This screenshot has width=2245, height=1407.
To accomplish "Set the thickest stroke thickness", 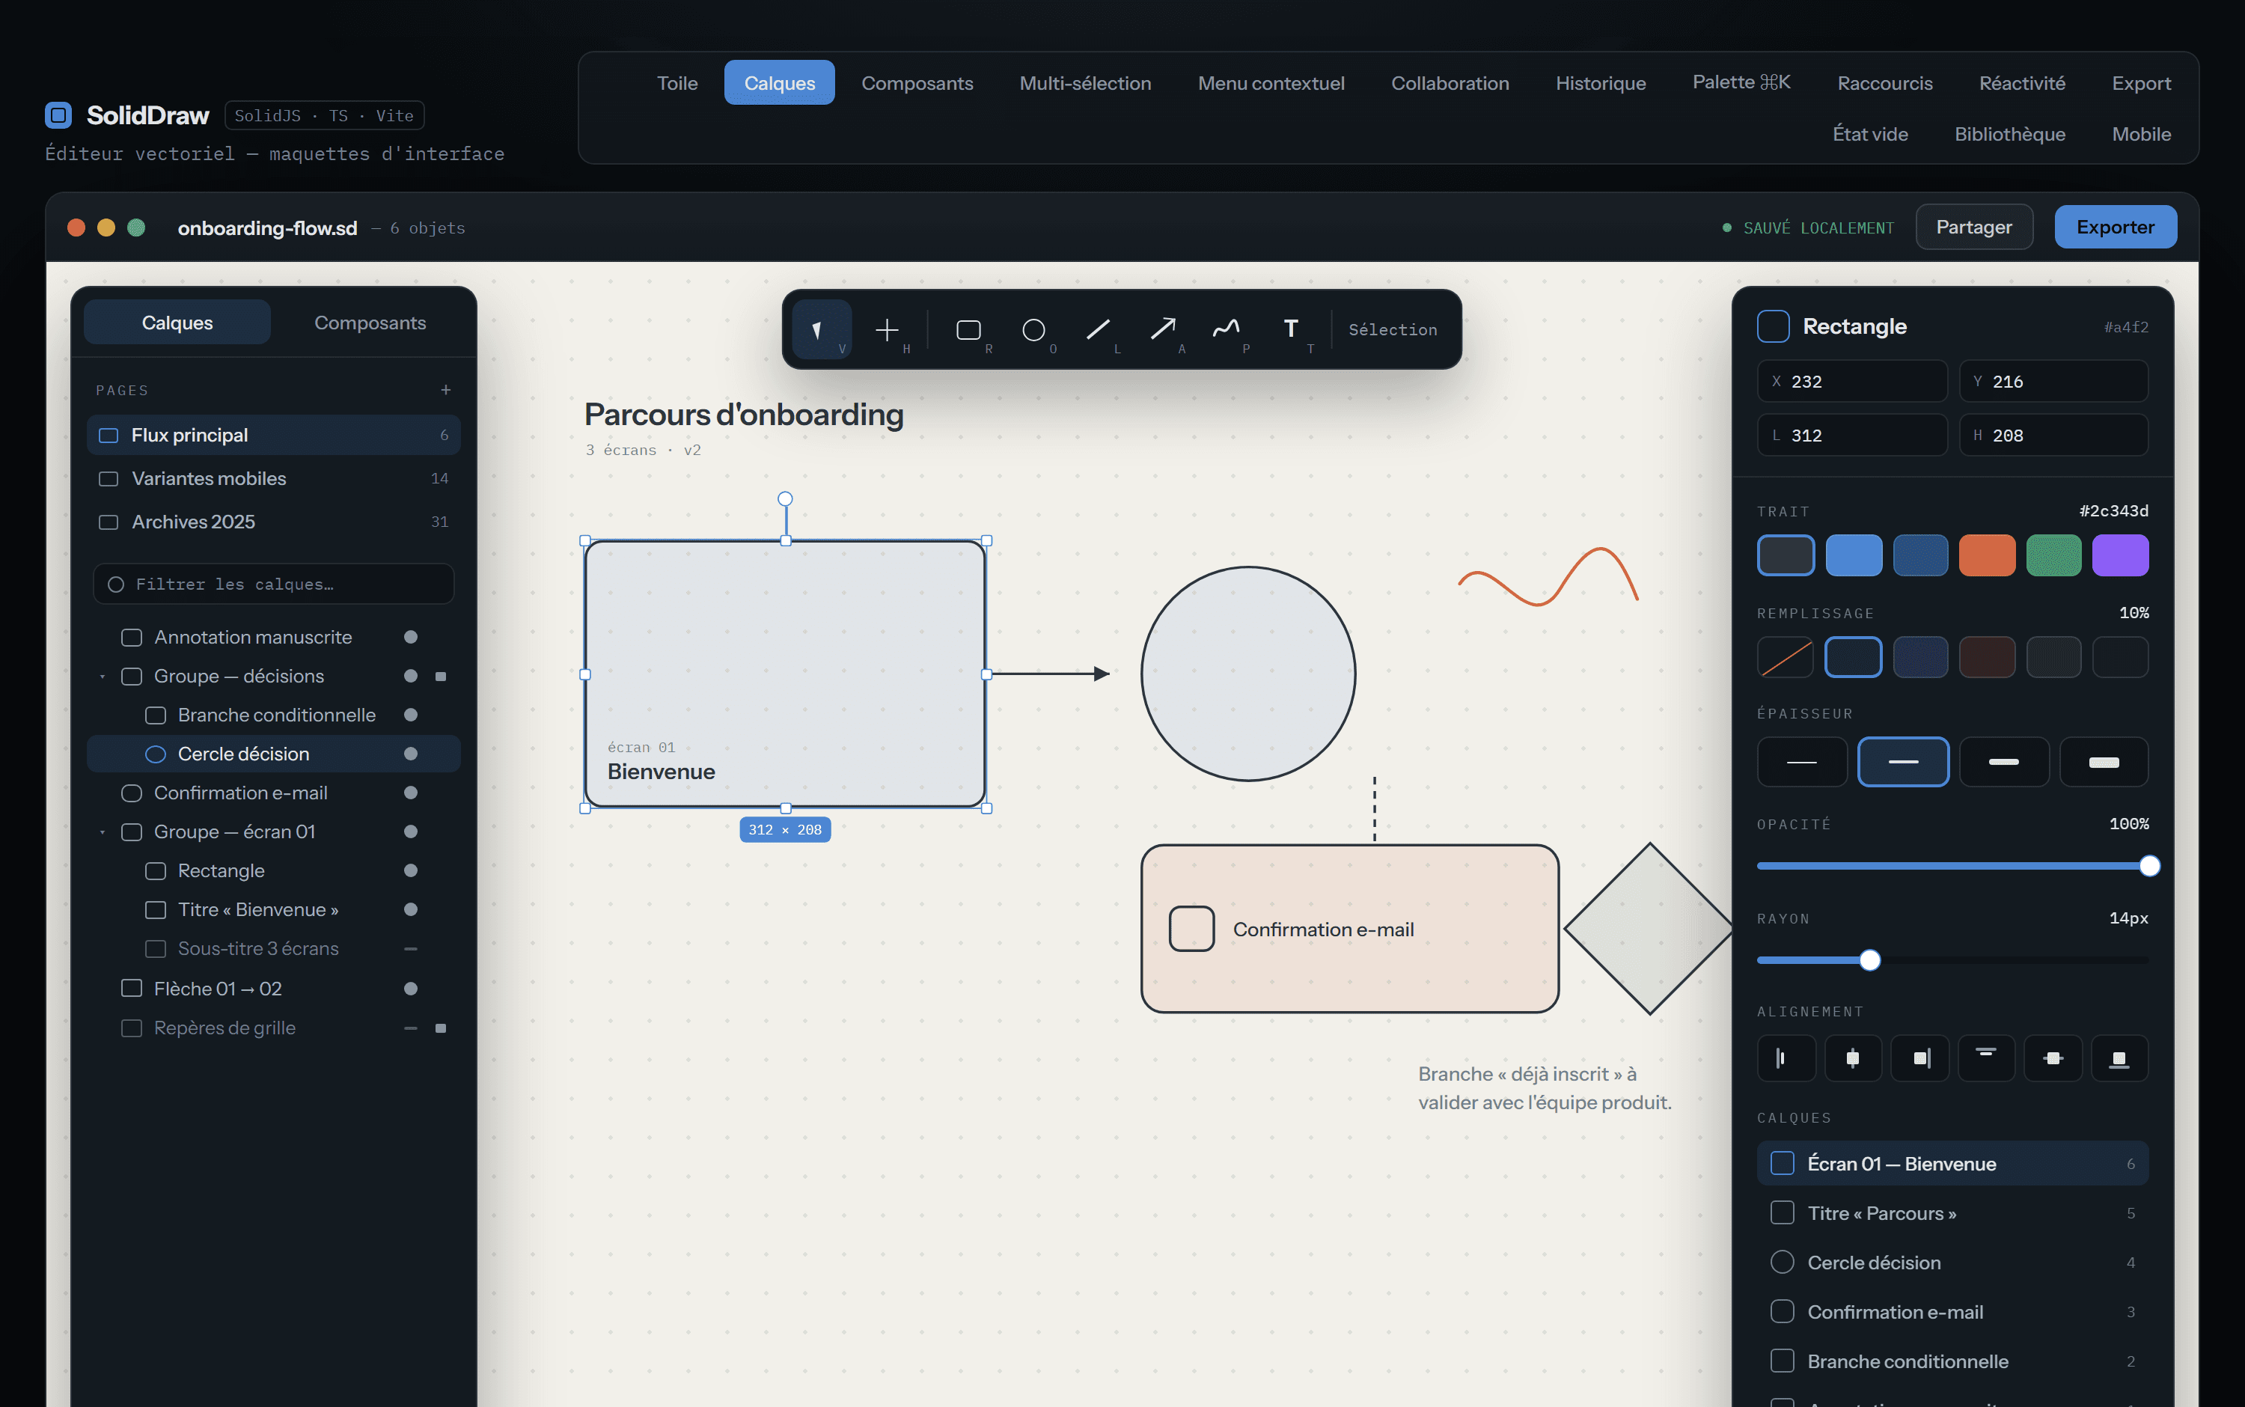I will [2104, 762].
